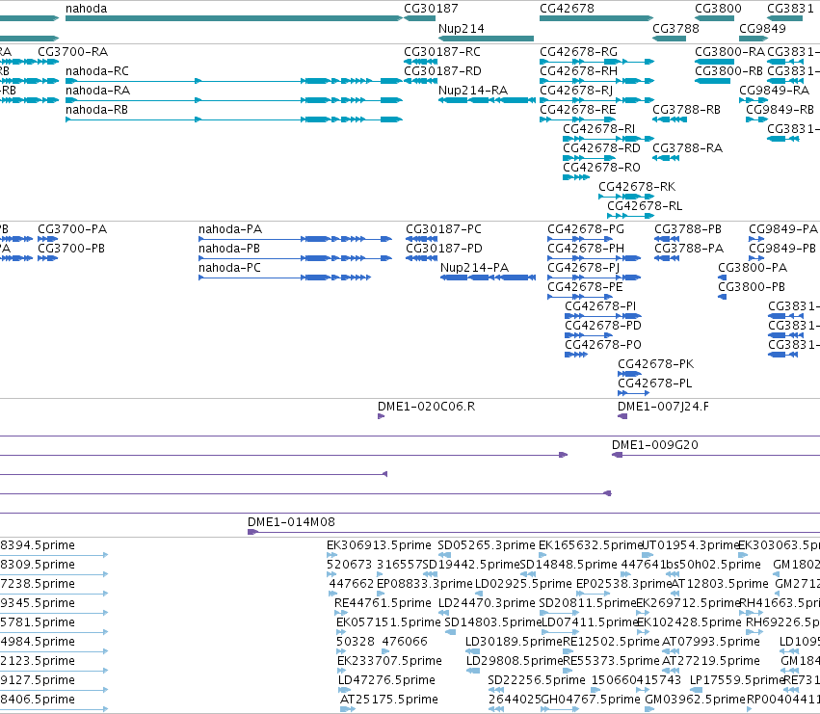The image size is (820, 714).
Task: Click the CG3788-RA transcript label
Action: point(688,148)
